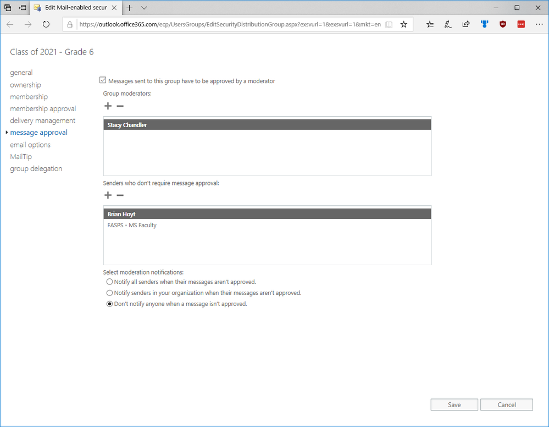Close the Edit Mail-enabled security tab
The image size is (549, 427).
[114, 8]
